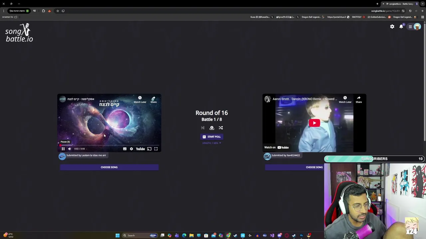Open File Explorer from the taskbar
Screen dimensions: 426x239
coord(191,235)
